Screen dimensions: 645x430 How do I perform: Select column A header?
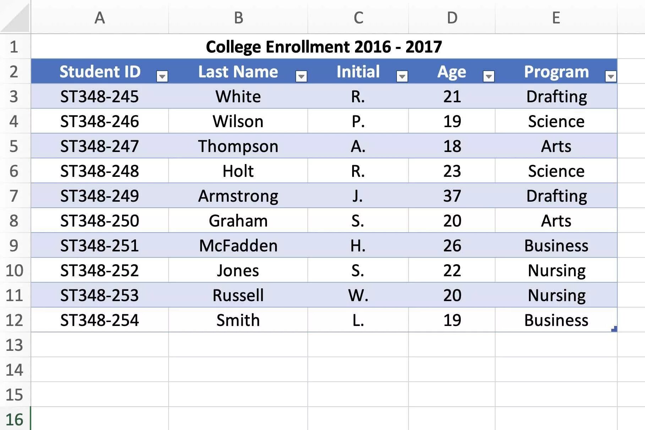click(100, 17)
